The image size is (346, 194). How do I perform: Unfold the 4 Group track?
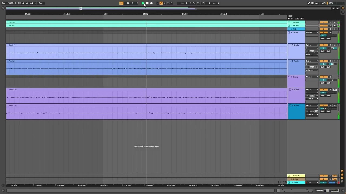pos(289,32)
